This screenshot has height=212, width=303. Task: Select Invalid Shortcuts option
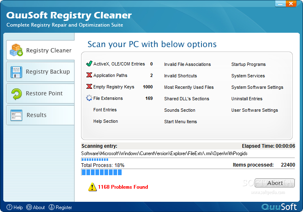pyautogui.click(x=181, y=76)
